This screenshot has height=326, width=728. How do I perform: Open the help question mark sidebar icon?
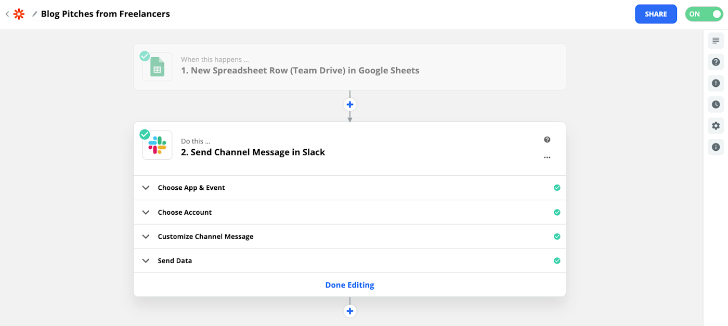pyautogui.click(x=716, y=62)
